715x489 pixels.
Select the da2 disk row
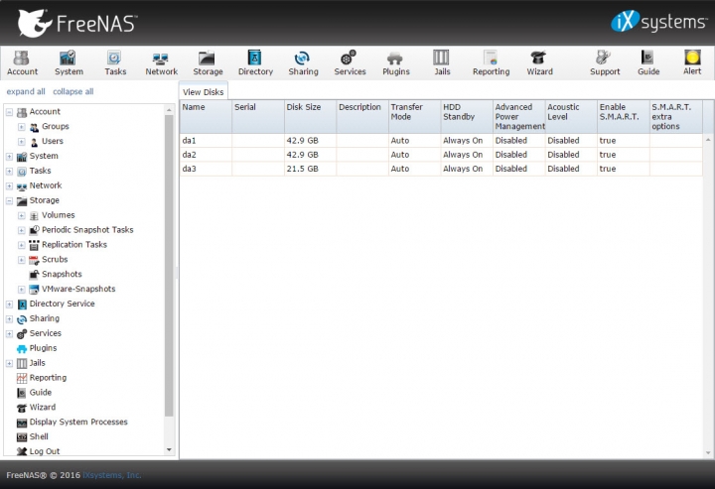[441, 155]
